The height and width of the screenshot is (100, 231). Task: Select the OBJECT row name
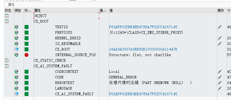40,16
